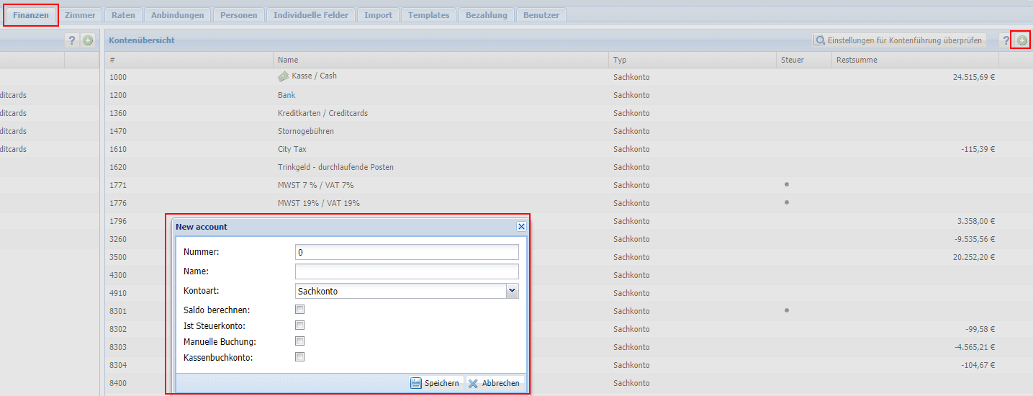The width and height of the screenshot is (1033, 396).
Task: Close the New account dialog
Action: coord(521,226)
